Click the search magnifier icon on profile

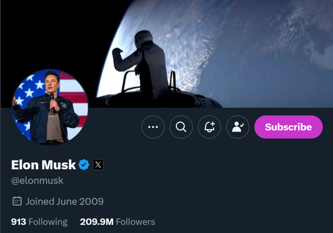(181, 127)
